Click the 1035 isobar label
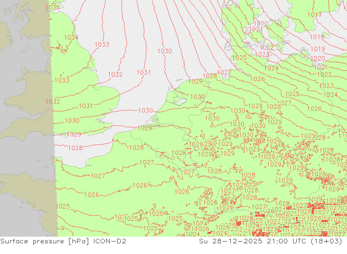Screen dimensions: 347x254 click(52, 8)
